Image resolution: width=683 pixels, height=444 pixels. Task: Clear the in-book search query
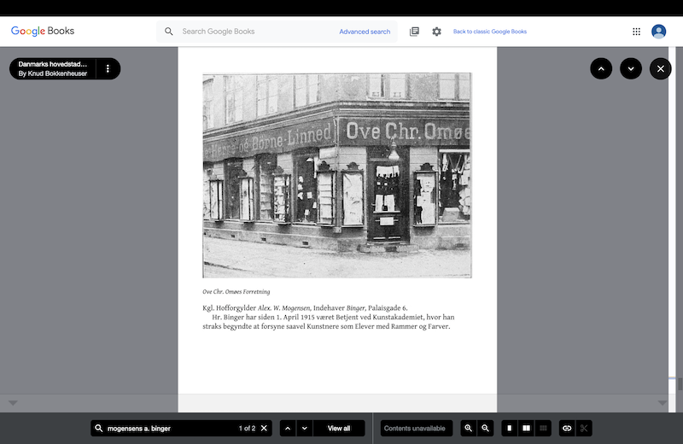coord(264,428)
